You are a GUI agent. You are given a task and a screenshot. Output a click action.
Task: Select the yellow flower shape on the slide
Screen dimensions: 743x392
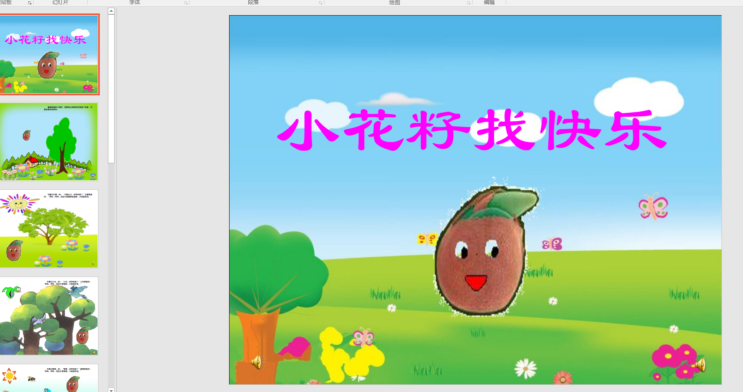tap(351, 354)
